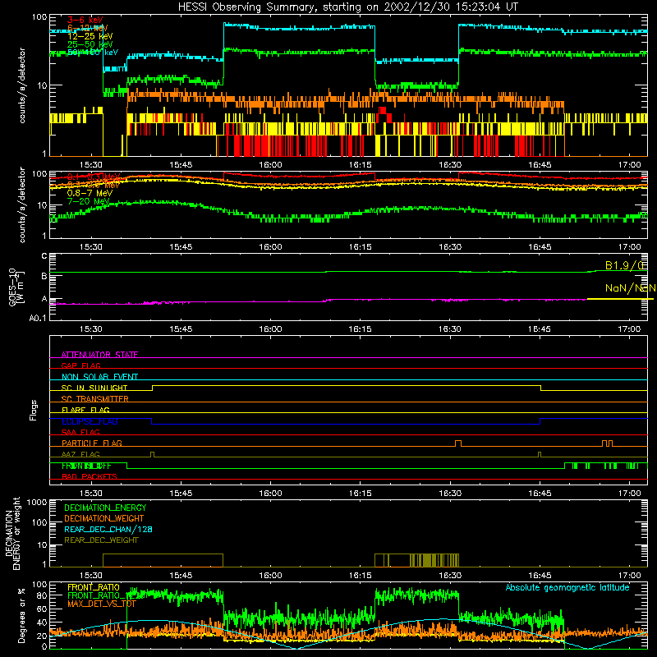Click the HESSI Observing Summary title text
657x657 pixels.
(348, 7)
